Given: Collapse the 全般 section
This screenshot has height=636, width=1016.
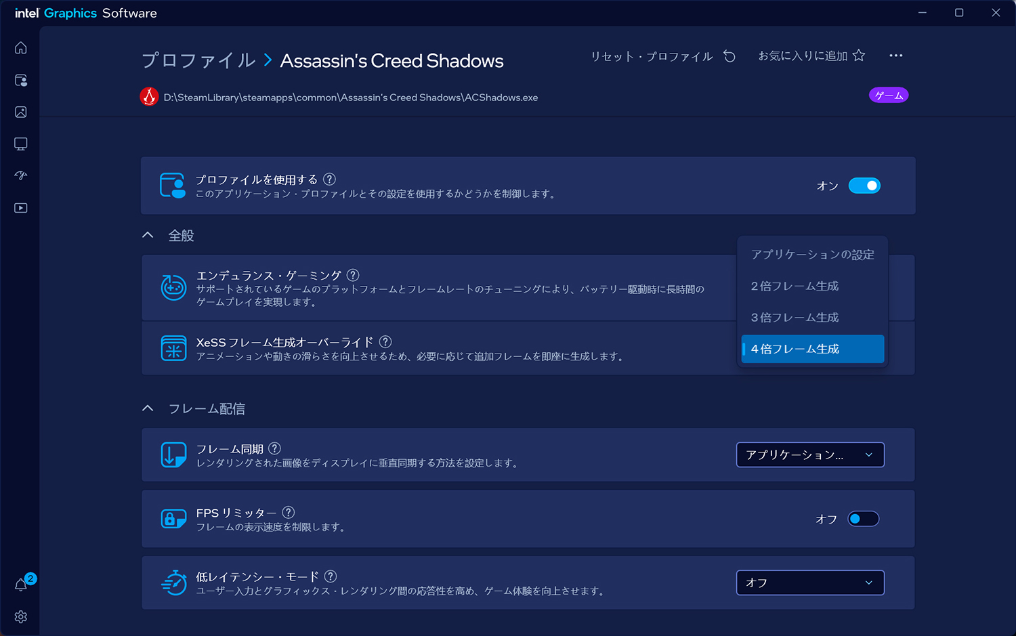Looking at the screenshot, I should (x=148, y=234).
